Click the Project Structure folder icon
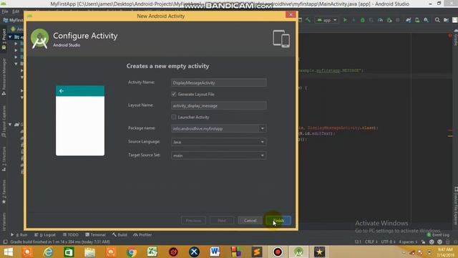This screenshot has width=458, height=258. click(x=446, y=20)
